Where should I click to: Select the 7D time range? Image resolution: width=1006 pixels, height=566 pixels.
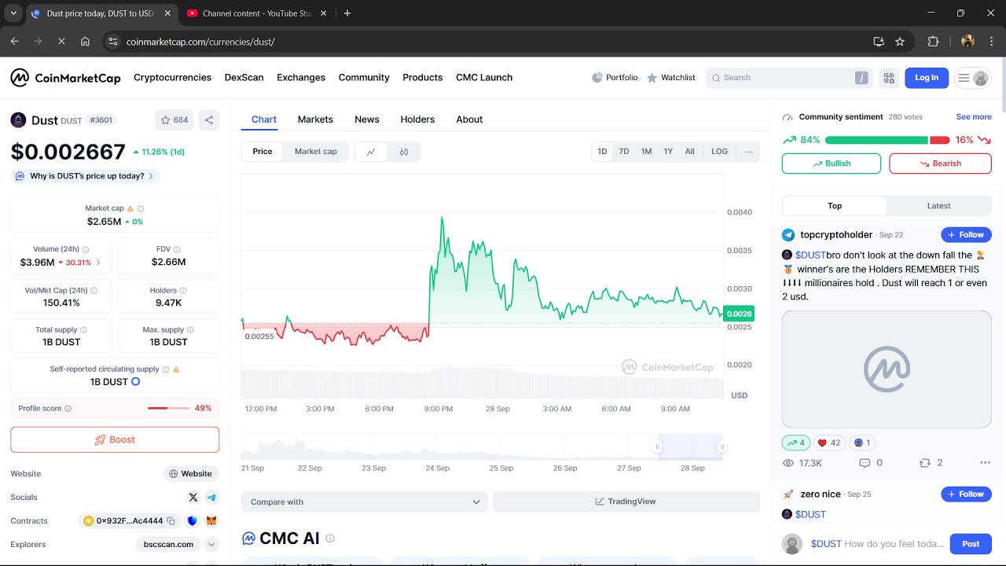coord(624,152)
